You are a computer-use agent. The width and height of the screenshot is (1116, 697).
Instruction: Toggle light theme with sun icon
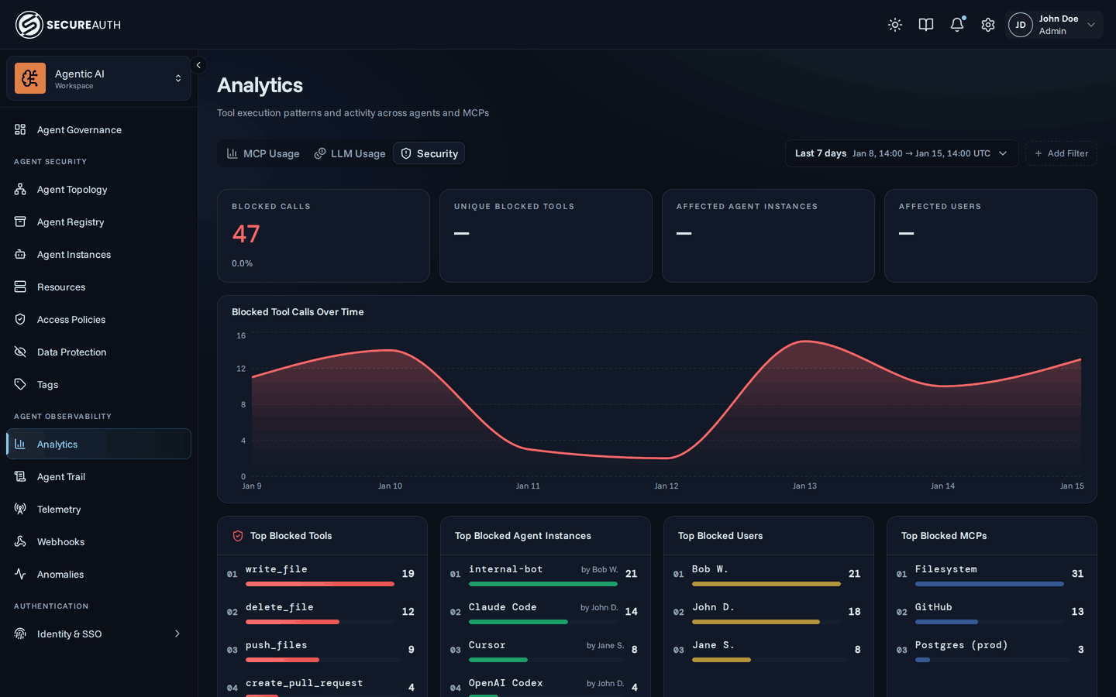[x=895, y=25]
